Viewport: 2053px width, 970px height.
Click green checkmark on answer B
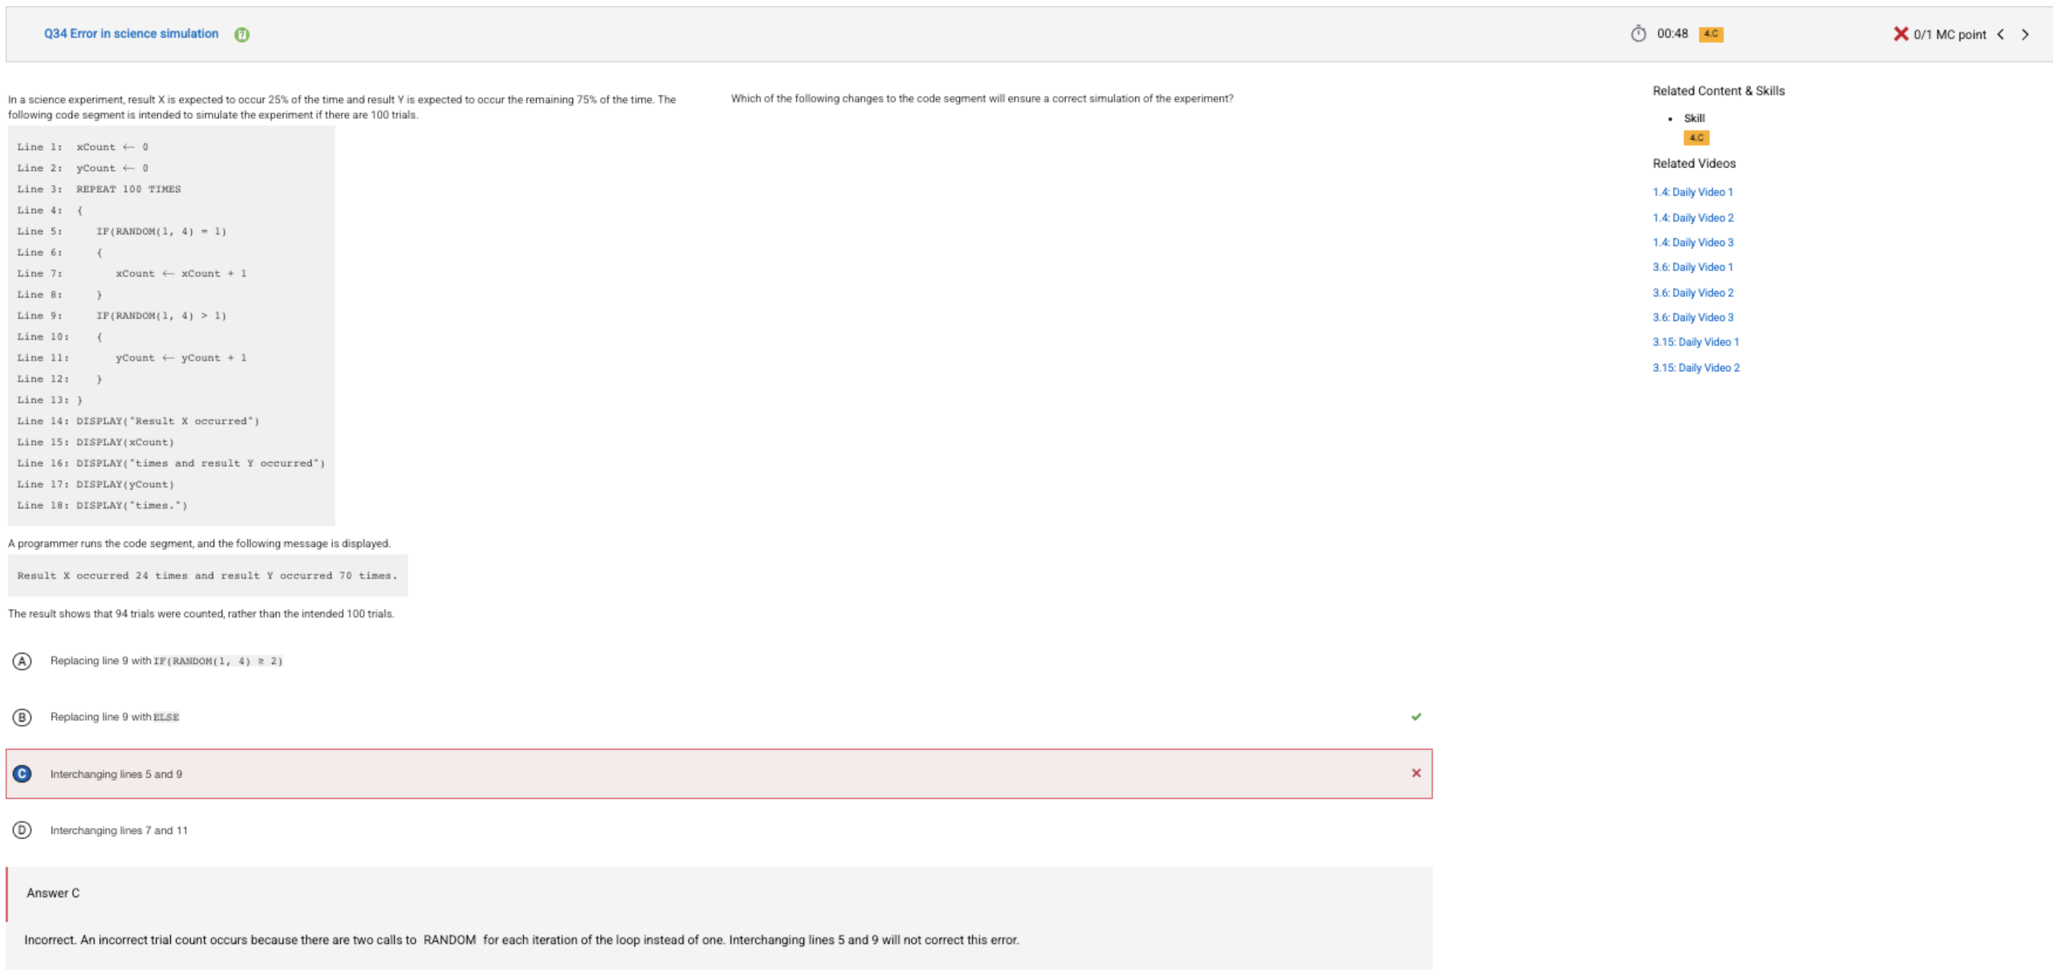1415,717
